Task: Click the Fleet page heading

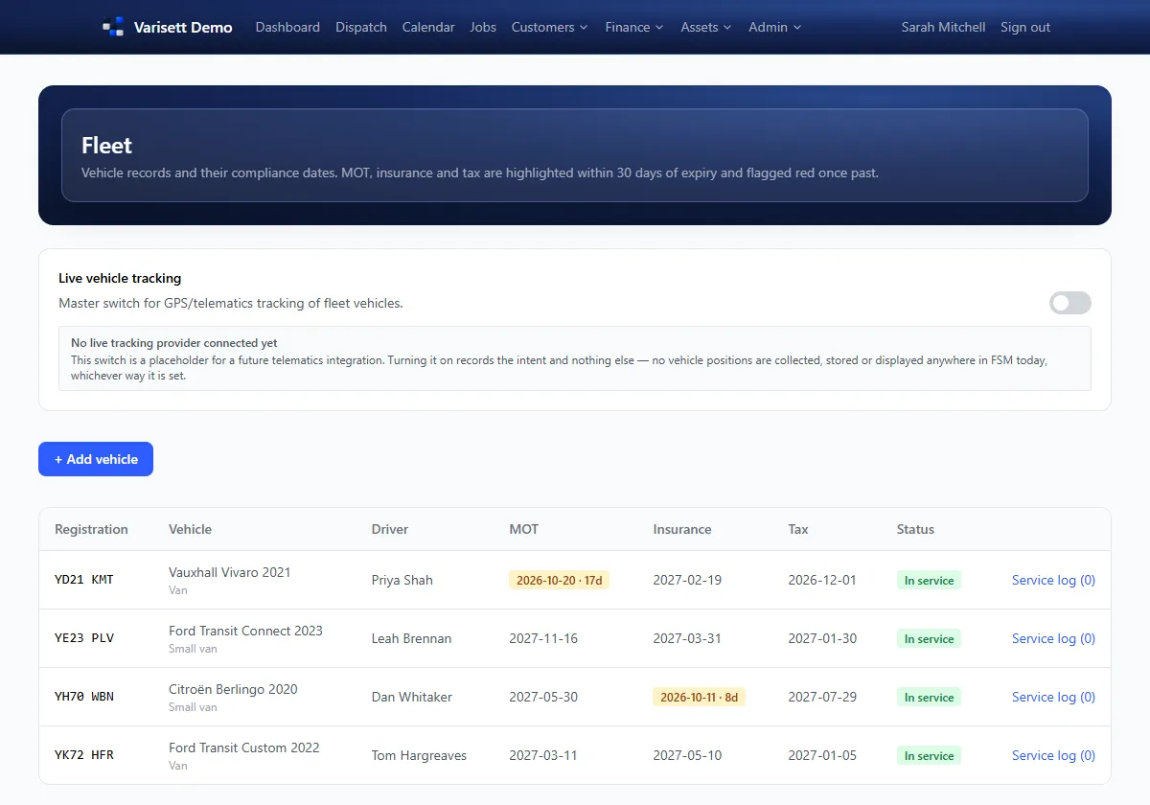Action: (106, 146)
